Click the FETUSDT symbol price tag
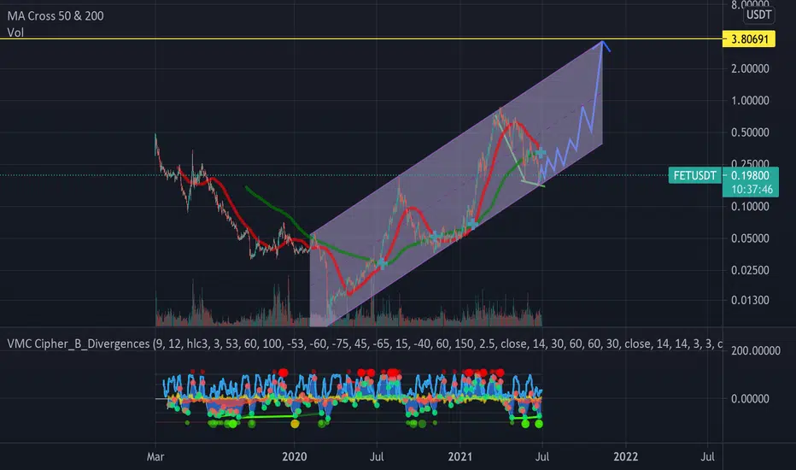 point(694,176)
